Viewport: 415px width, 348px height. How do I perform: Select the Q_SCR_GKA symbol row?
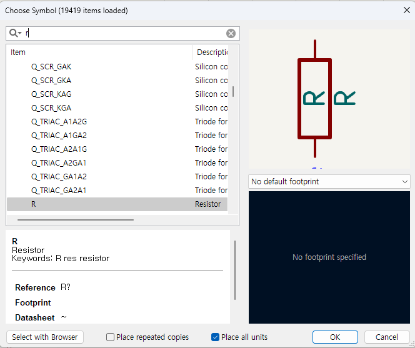pyautogui.click(x=117, y=81)
